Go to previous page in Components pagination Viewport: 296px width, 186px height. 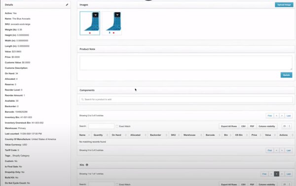(277, 116)
